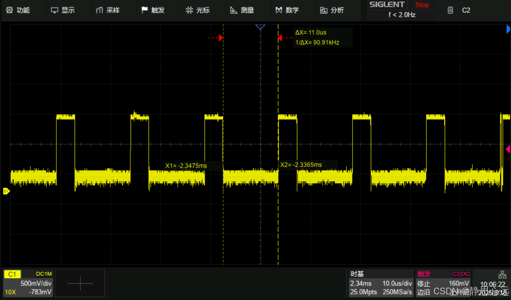This screenshot has width=511, height=300.
Task: Click the C2 label at top right
Action: point(466,10)
